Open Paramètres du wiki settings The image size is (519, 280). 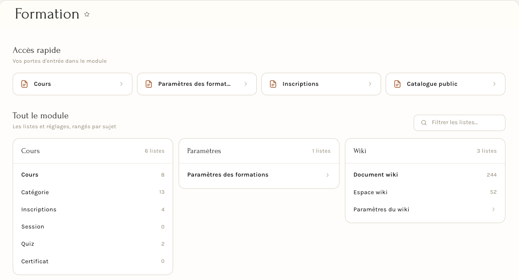425,209
